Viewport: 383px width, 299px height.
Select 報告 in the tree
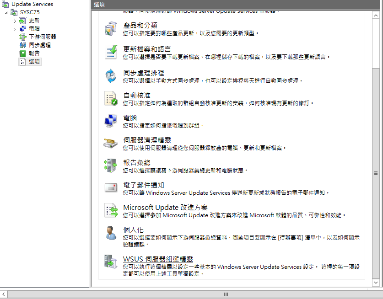tap(34, 53)
